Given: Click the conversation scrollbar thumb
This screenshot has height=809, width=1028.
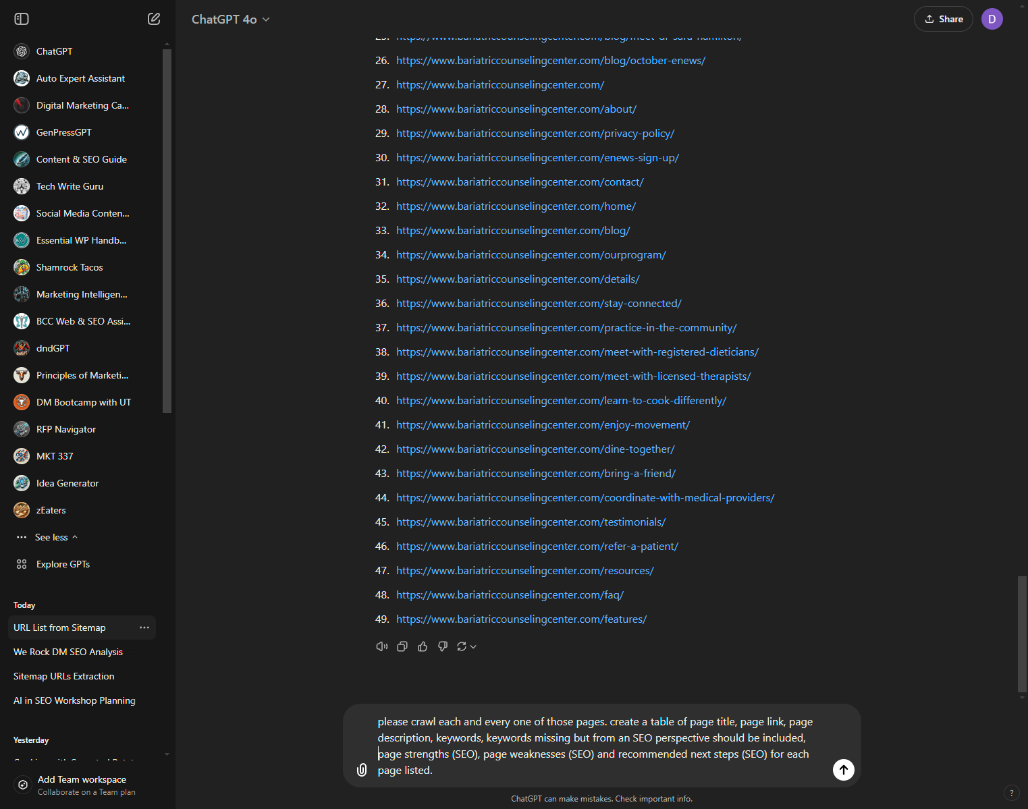Looking at the screenshot, I should (x=1022, y=634).
